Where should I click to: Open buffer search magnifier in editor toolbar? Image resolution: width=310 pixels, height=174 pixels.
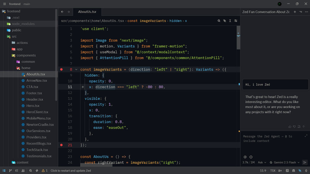pyautogui.click(x=219, y=21)
